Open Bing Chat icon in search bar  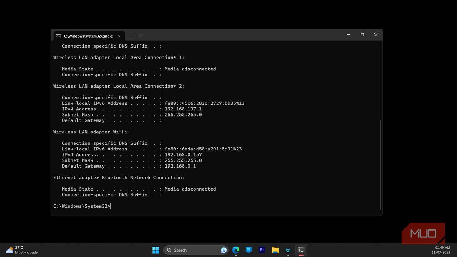[x=224, y=250]
